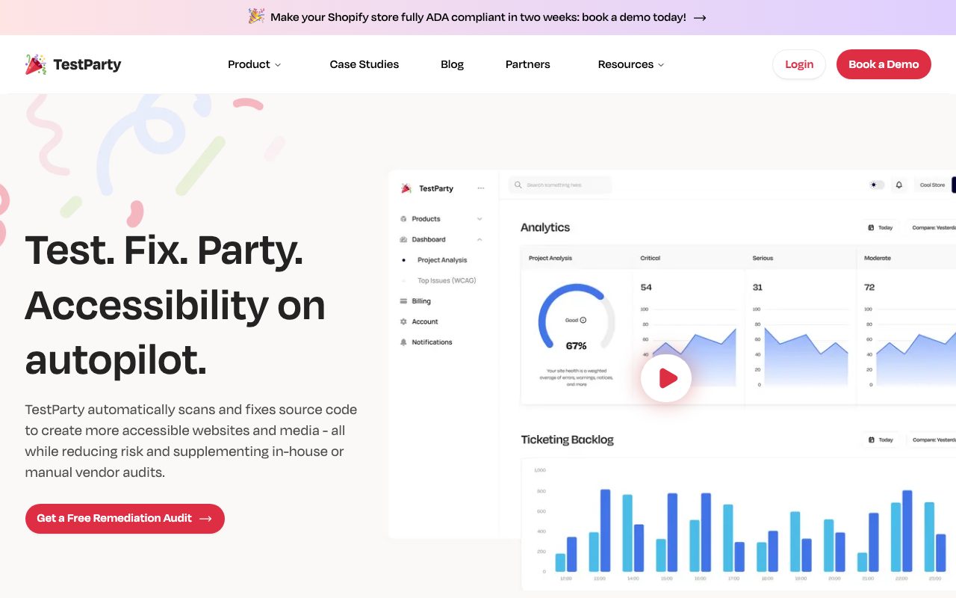Select Project Analysis in the preview sidebar
The height and width of the screenshot is (598, 956).
click(x=442, y=260)
